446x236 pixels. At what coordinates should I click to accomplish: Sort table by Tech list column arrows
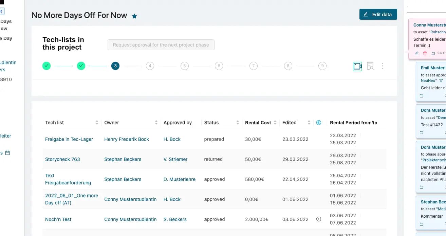point(97,123)
